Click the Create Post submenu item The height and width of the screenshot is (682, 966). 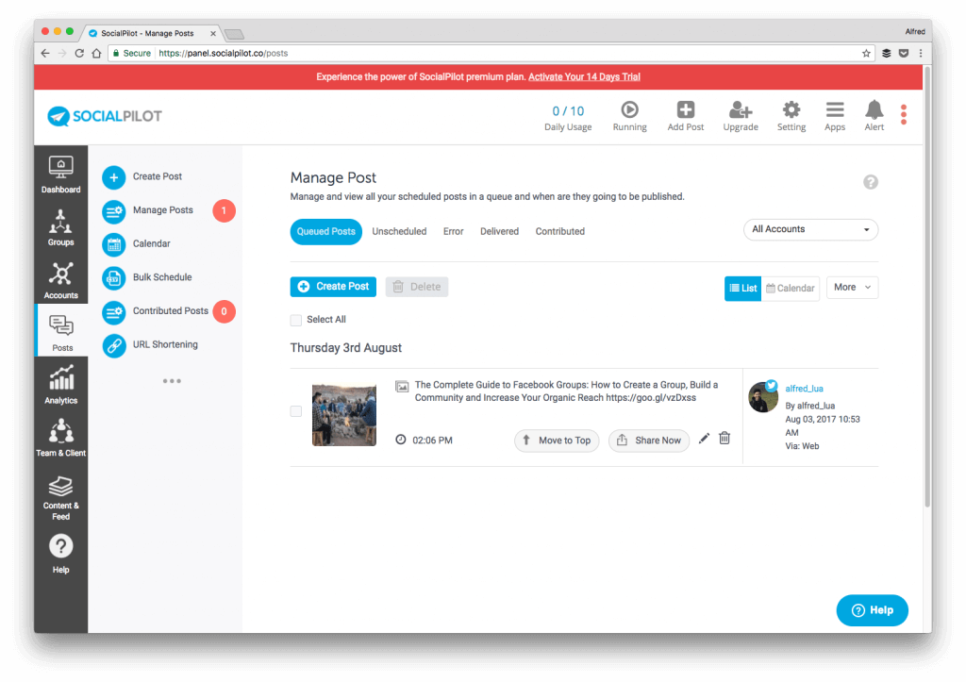[142, 176]
